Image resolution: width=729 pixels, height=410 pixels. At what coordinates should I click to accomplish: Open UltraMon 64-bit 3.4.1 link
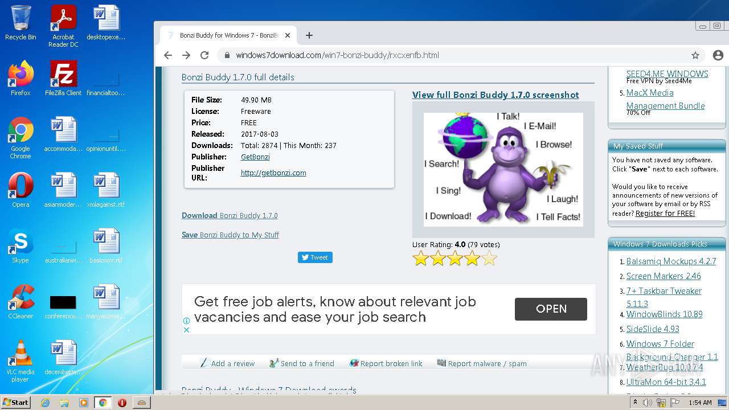666,382
